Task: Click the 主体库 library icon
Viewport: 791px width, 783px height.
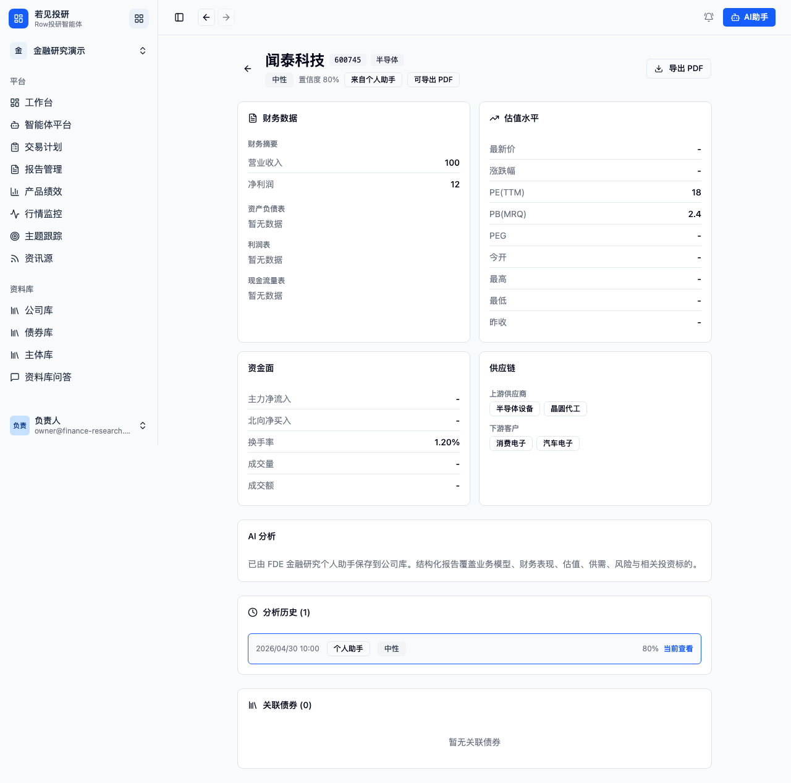Action: click(x=15, y=355)
